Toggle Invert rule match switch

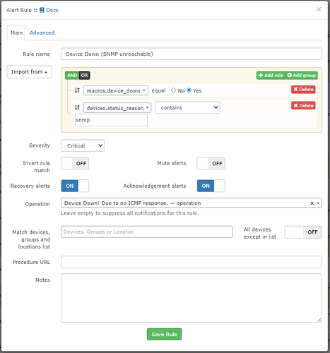tap(75, 163)
